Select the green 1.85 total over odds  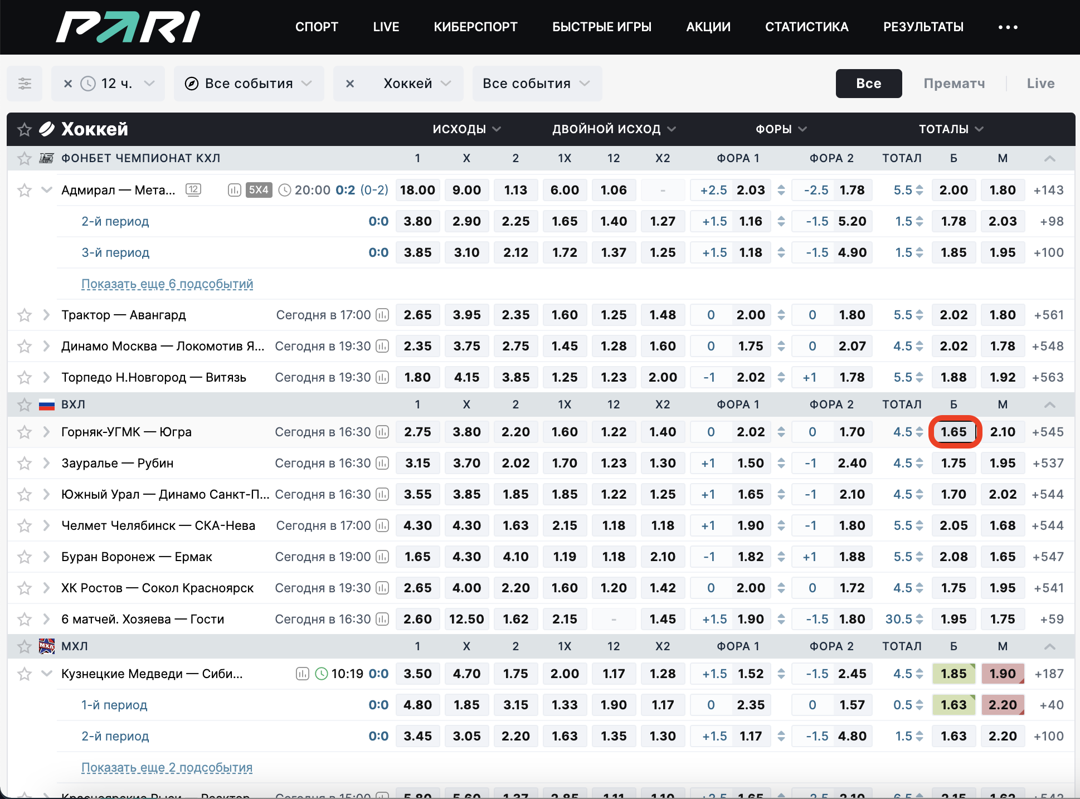(953, 674)
